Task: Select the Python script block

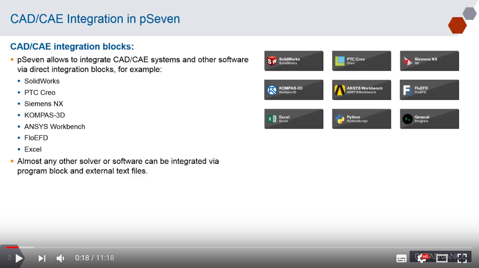Action: (361, 119)
